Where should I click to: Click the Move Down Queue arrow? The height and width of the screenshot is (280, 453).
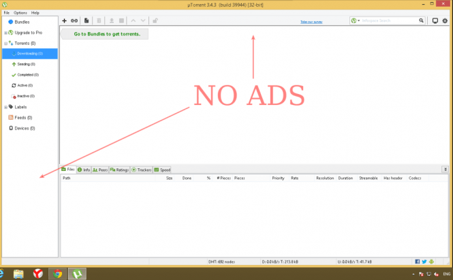click(143, 20)
